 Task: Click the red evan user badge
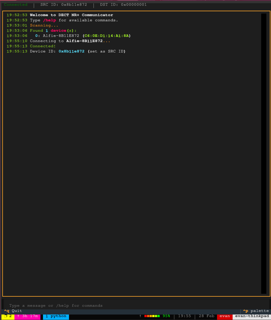(x=225, y=316)
